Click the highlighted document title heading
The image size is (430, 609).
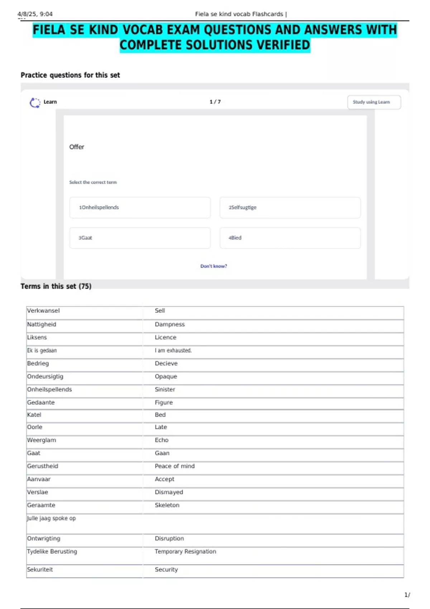(215, 37)
